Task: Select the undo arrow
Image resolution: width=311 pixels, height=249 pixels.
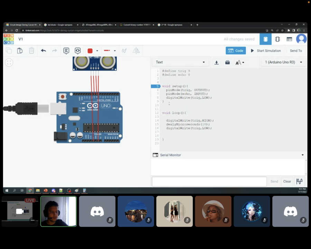Action: coord(44,51)
